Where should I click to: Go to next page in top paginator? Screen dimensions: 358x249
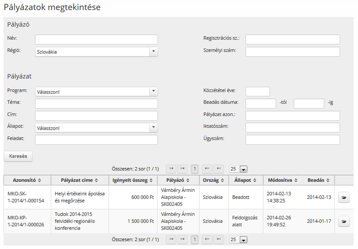coord(207,169)
